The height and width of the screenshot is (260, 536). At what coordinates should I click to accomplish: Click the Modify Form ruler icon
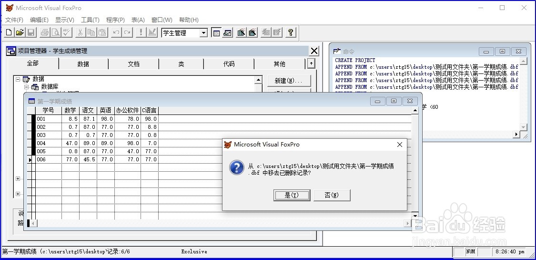[152, 33]
